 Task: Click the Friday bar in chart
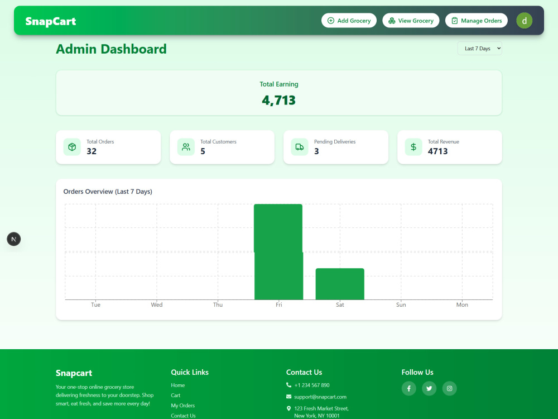pyautogui.click(x=278, y=252)
